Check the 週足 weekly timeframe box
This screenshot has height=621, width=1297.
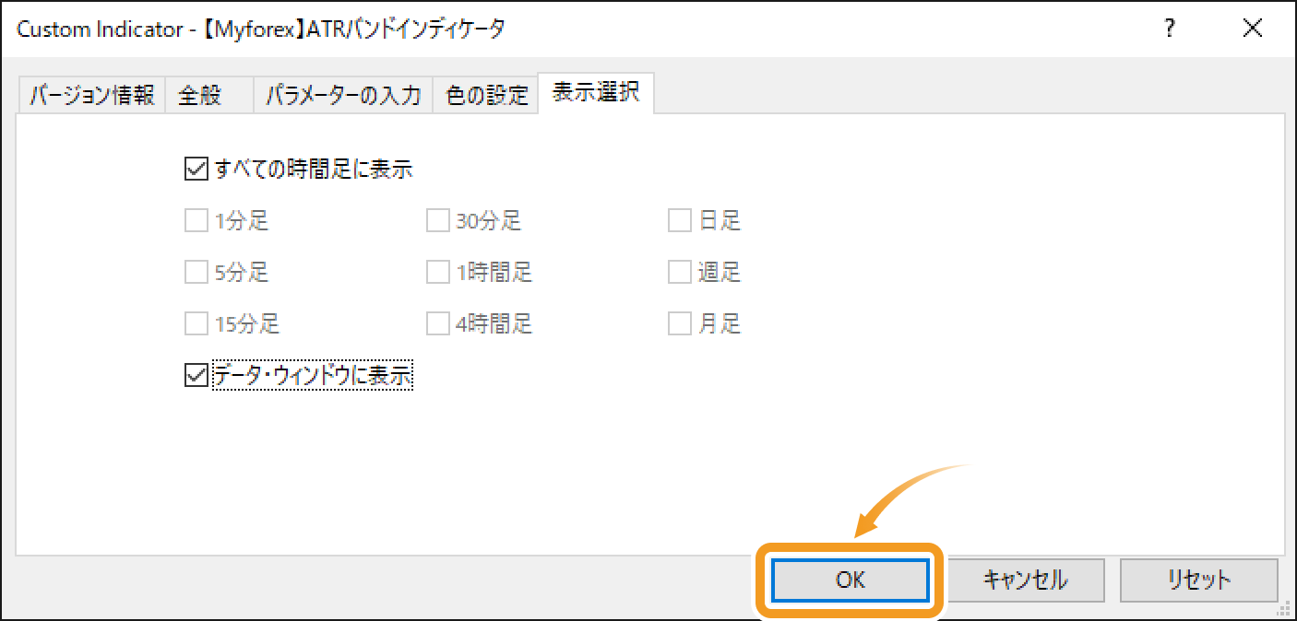(x=680, y=272)
